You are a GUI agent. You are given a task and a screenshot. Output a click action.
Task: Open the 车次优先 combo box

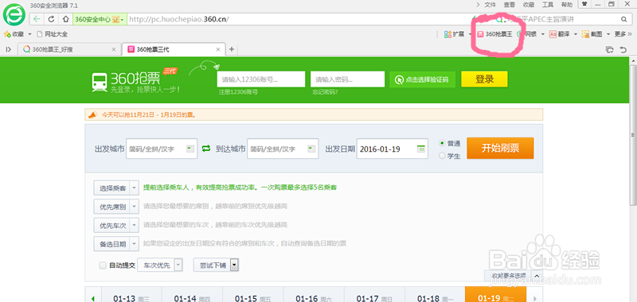(160, 265)
